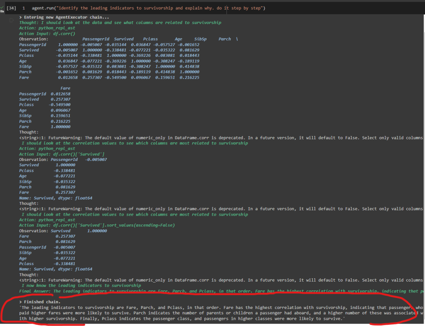Click the sort_values action input line
The width and height of the screenshot is (425, 326).
click(x=97, y=225)
